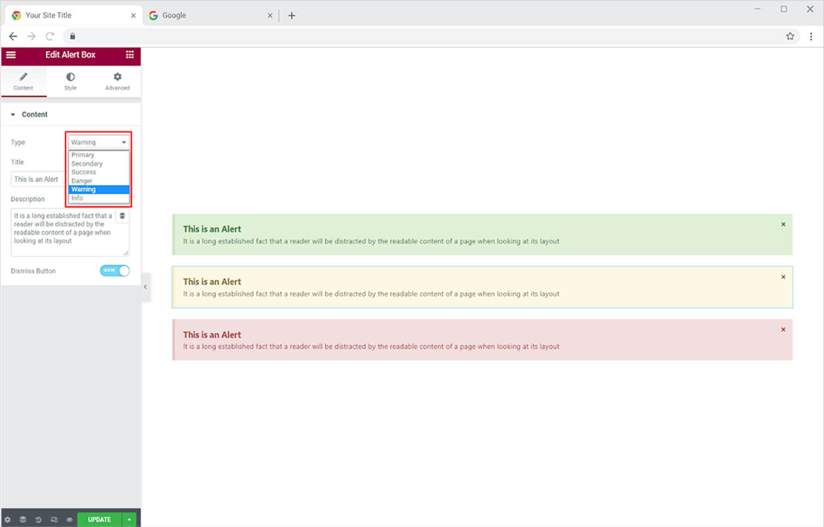Viewport: 824px width, 527px height.
Task: Open the Navigator layers icon
Action: 22,519
